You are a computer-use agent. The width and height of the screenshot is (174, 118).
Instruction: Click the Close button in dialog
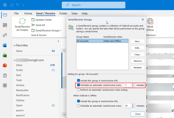(138, 114)
